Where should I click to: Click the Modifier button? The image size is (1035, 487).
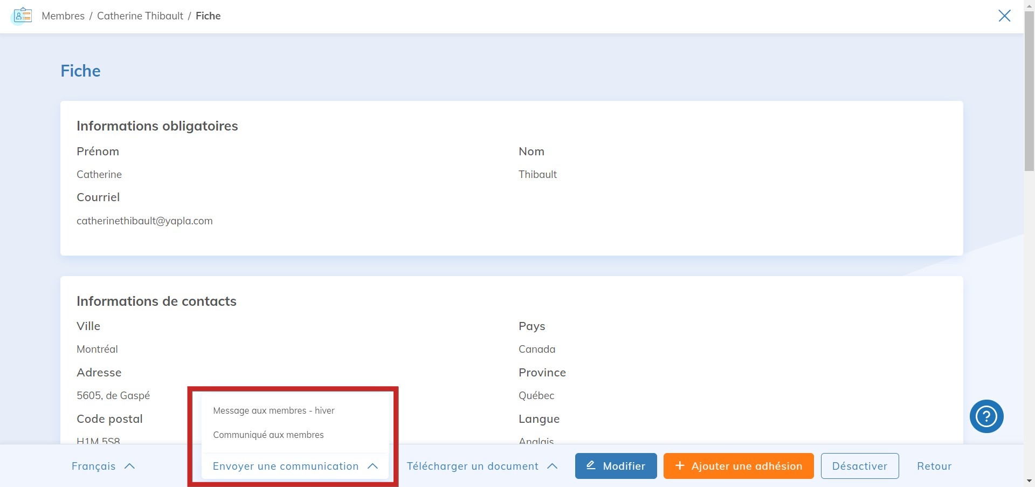pos(616,466)
